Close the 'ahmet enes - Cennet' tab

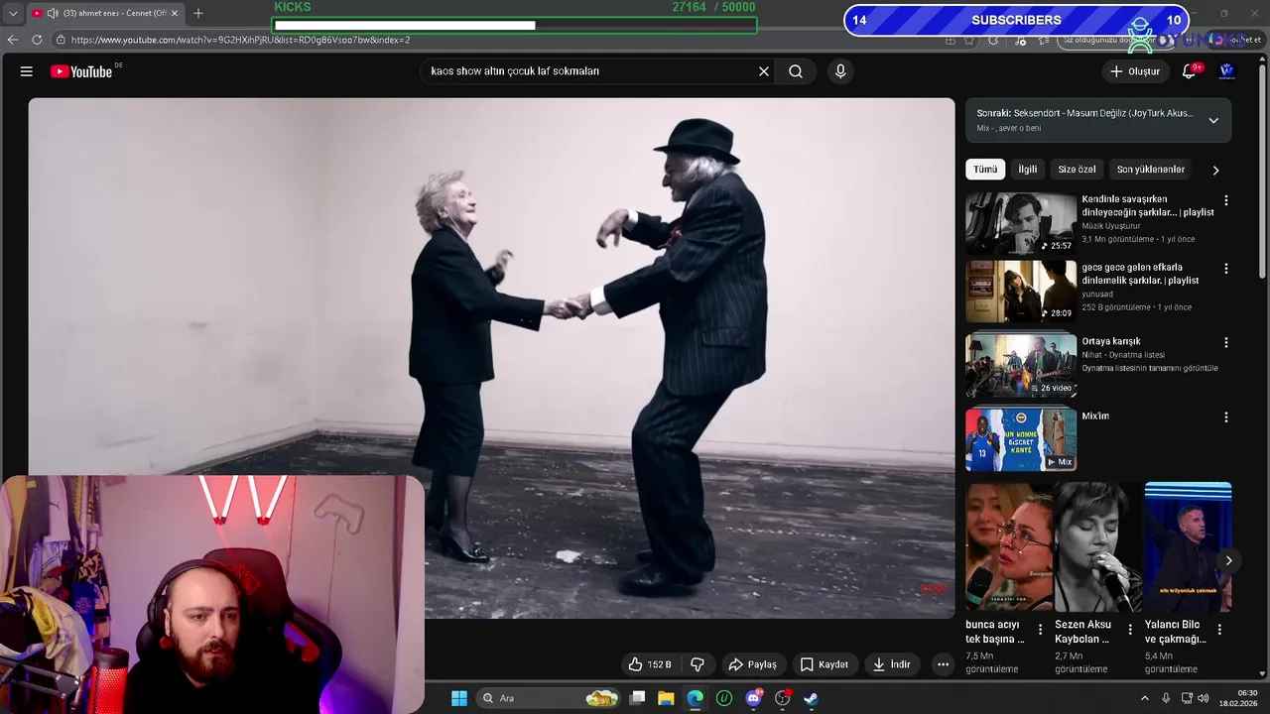tap(174, 13)
